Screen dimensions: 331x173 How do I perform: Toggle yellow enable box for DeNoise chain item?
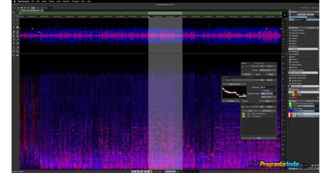(243, 116)
